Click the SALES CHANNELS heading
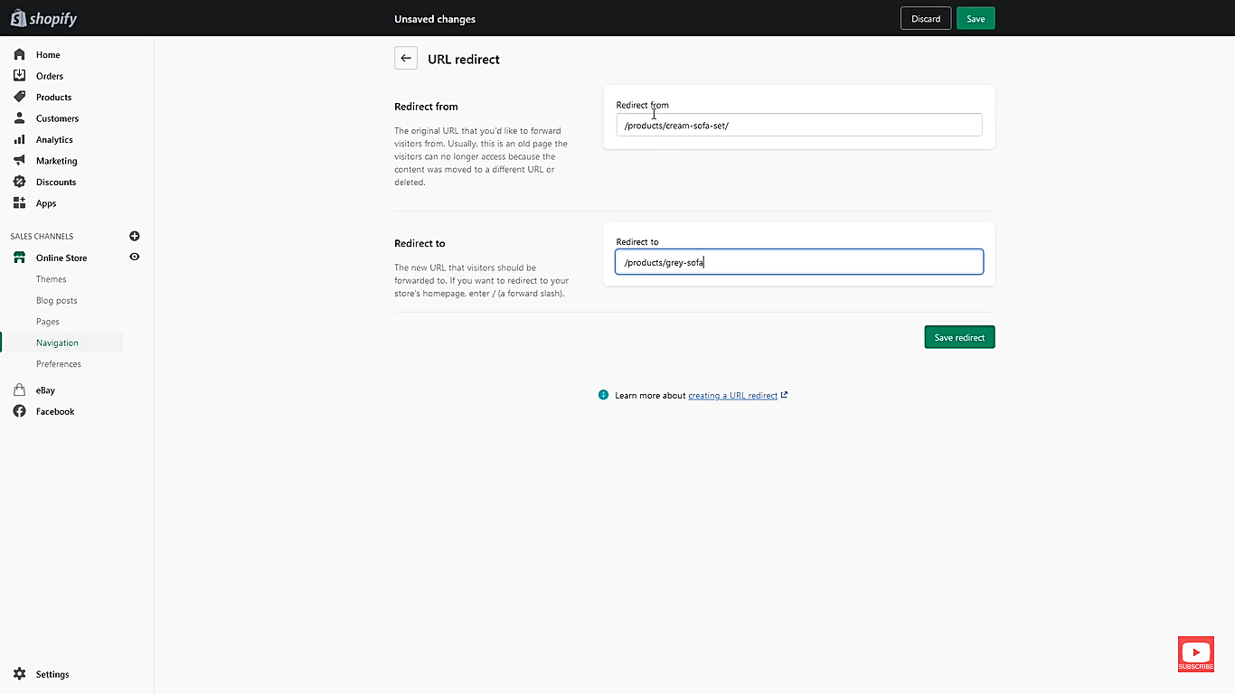 (x=42, y=237)
